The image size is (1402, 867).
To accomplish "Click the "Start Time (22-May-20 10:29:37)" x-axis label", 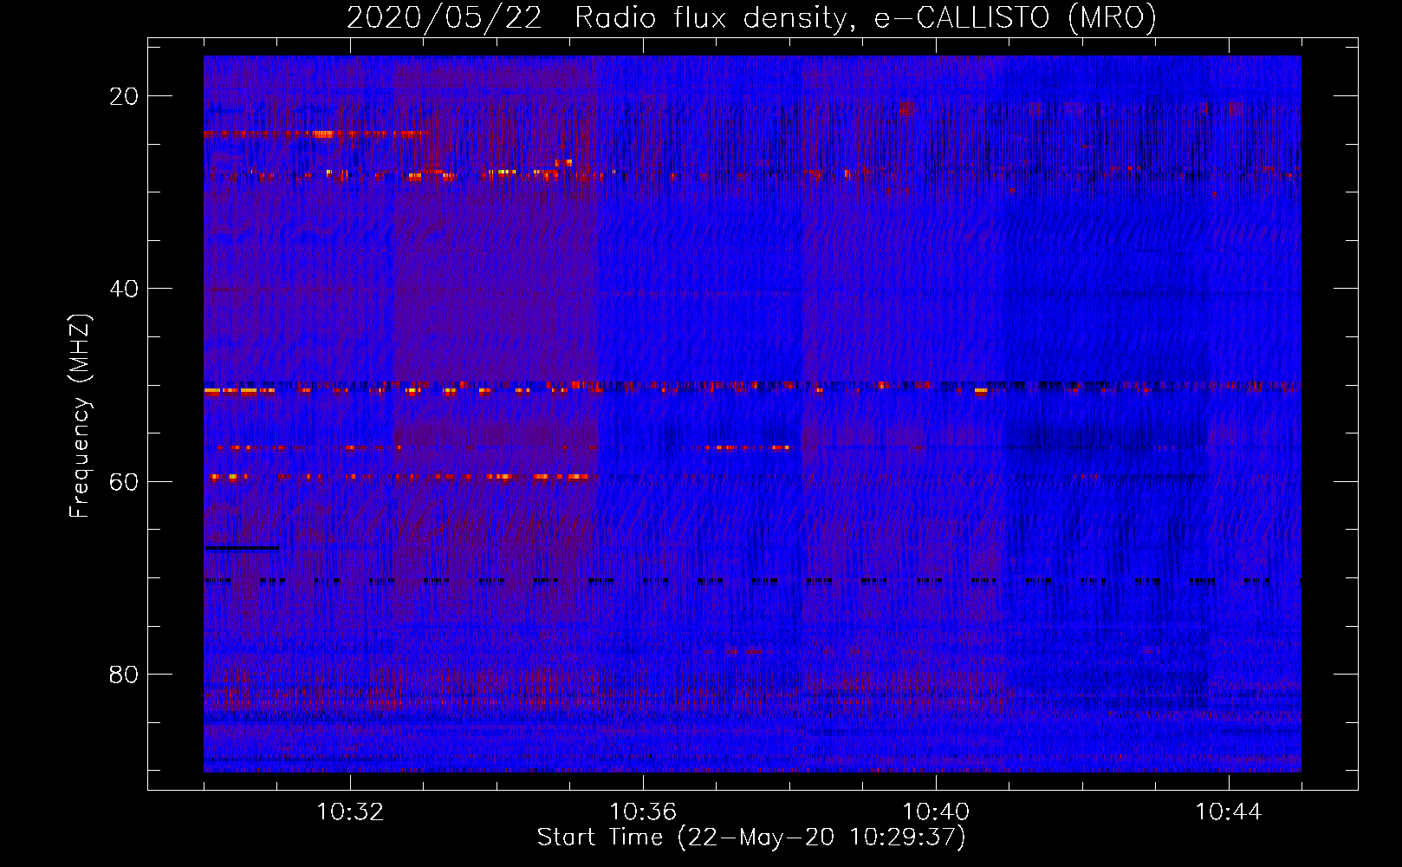I will [x=751, y=838].
